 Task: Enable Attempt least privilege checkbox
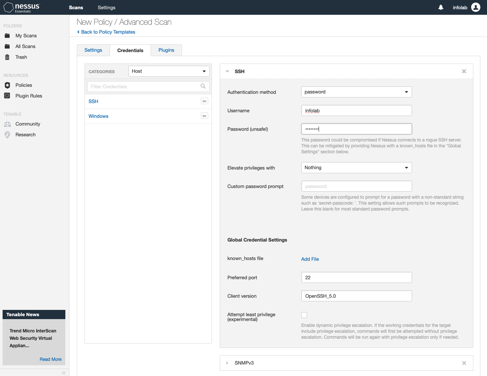[x=304, y=315]
